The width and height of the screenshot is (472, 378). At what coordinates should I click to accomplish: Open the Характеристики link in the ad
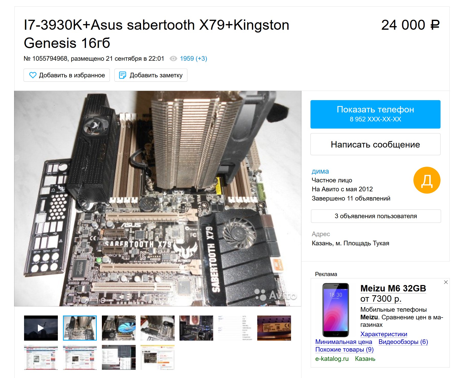[x=384, y=334]
